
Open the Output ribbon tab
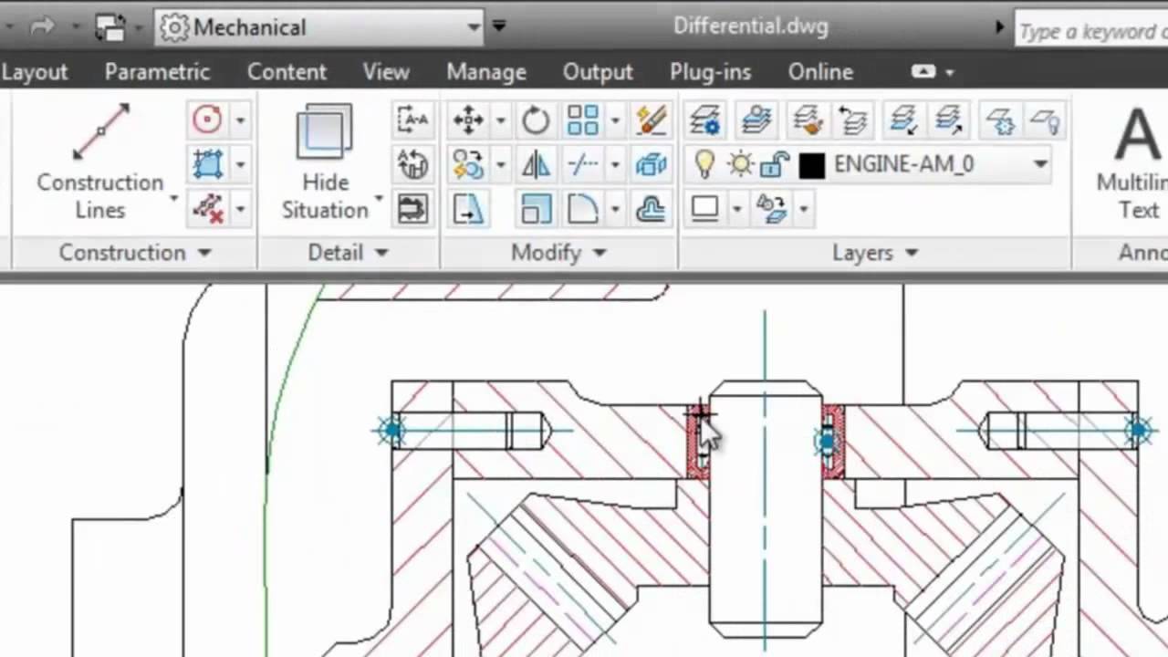[598, 72]
